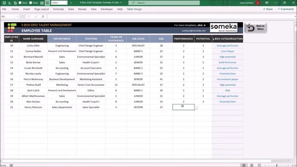
Task: Open the Data tab
Action: [x=71, y=9]
